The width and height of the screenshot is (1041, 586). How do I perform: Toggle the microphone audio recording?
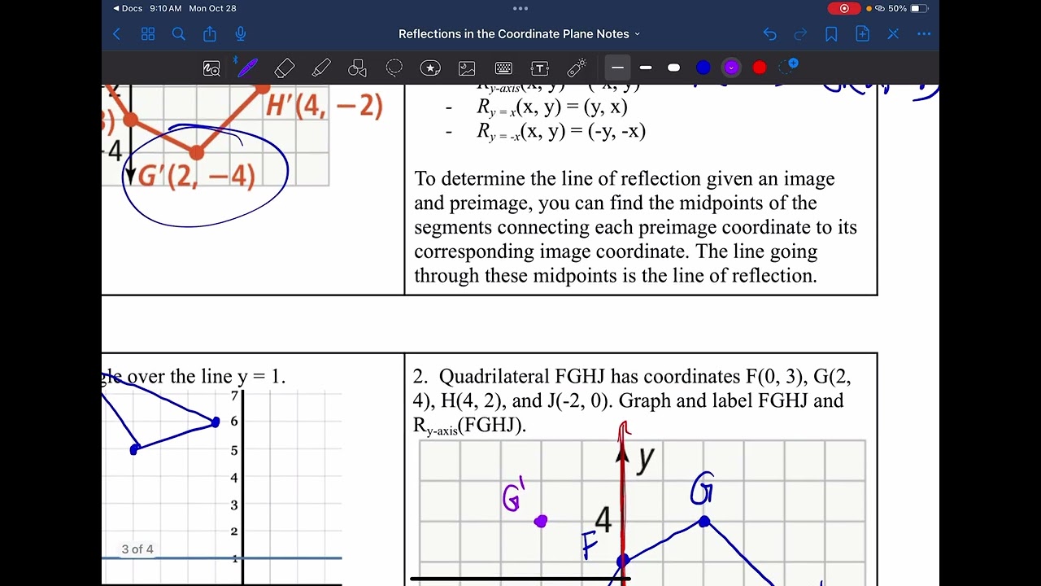click(x=241, y=34)
